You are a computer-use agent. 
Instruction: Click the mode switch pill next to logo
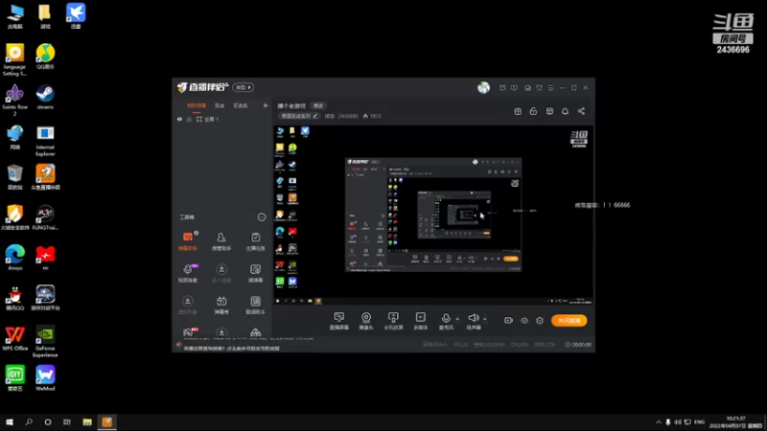coord(244,87)
